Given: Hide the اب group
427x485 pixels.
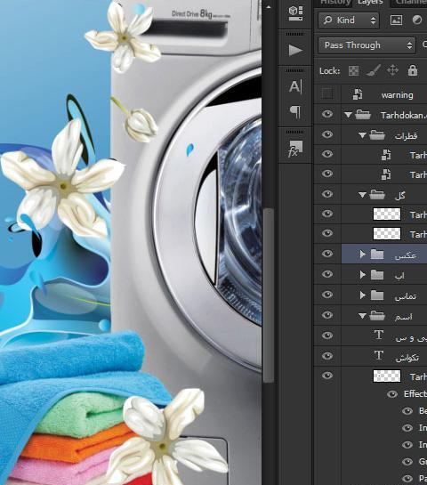Looking at the screenshot, I should (327, 274).
